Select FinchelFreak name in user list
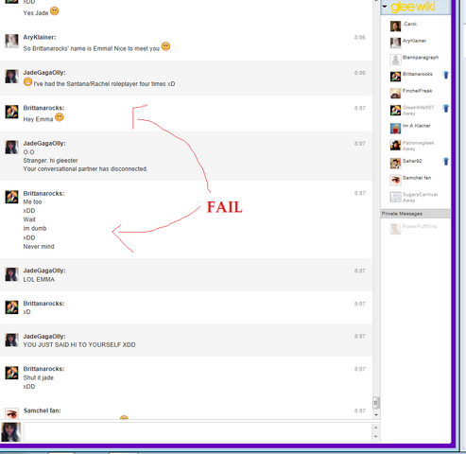 tap(417, 91)
